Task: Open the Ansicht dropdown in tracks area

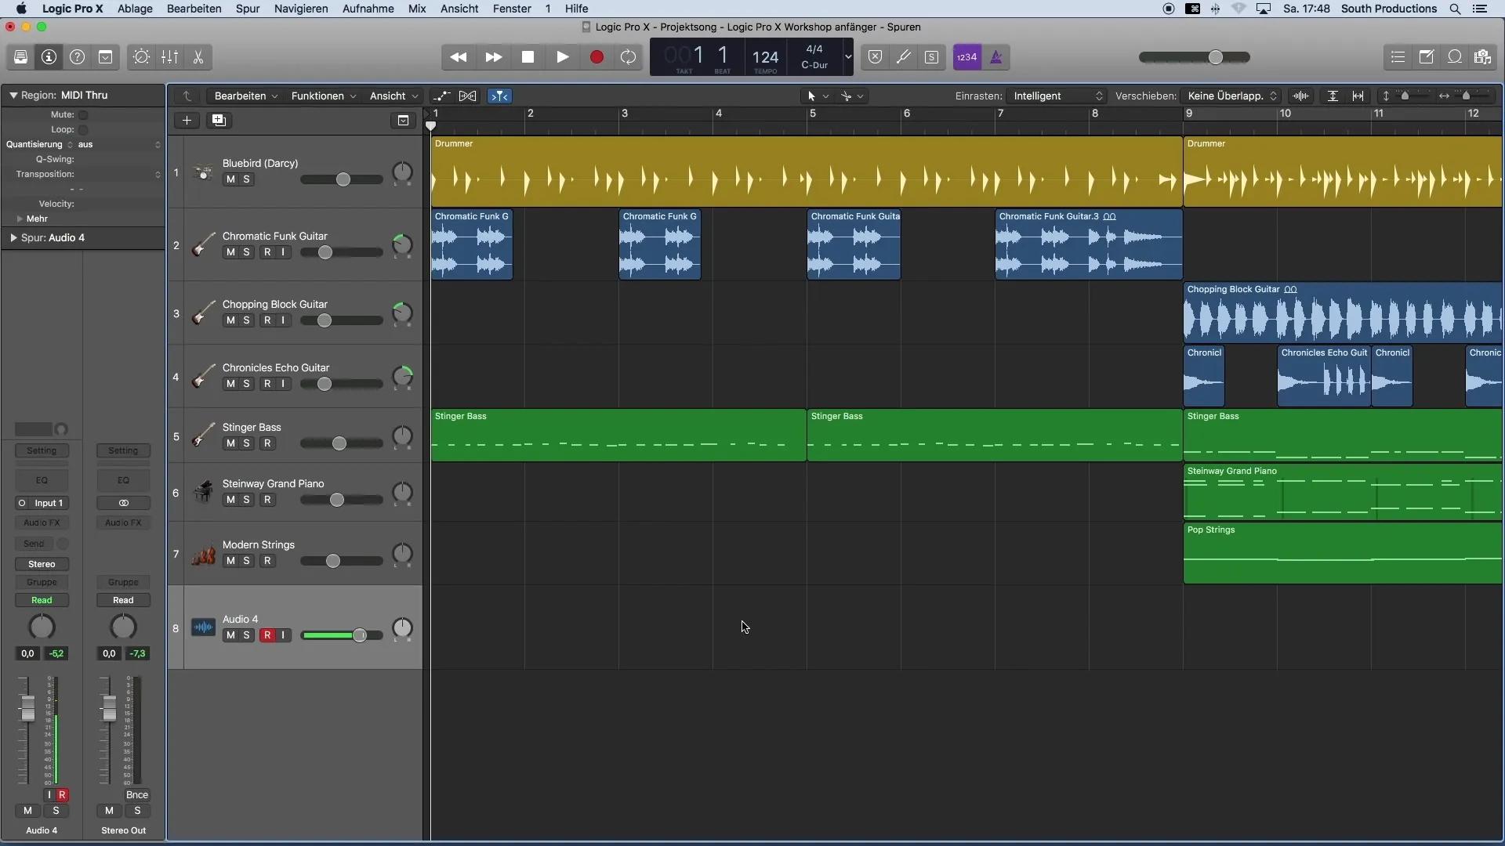Action: (x=393, y=96)
